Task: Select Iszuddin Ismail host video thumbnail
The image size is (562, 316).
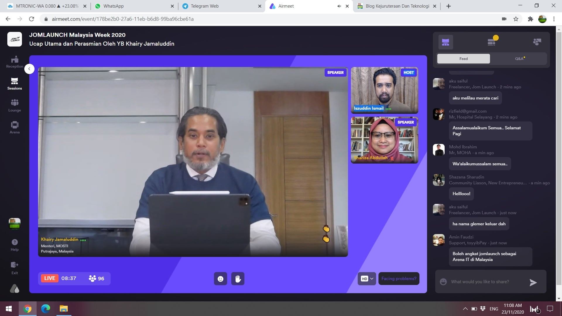Action: pyautogui.click(x=384, y=90)
